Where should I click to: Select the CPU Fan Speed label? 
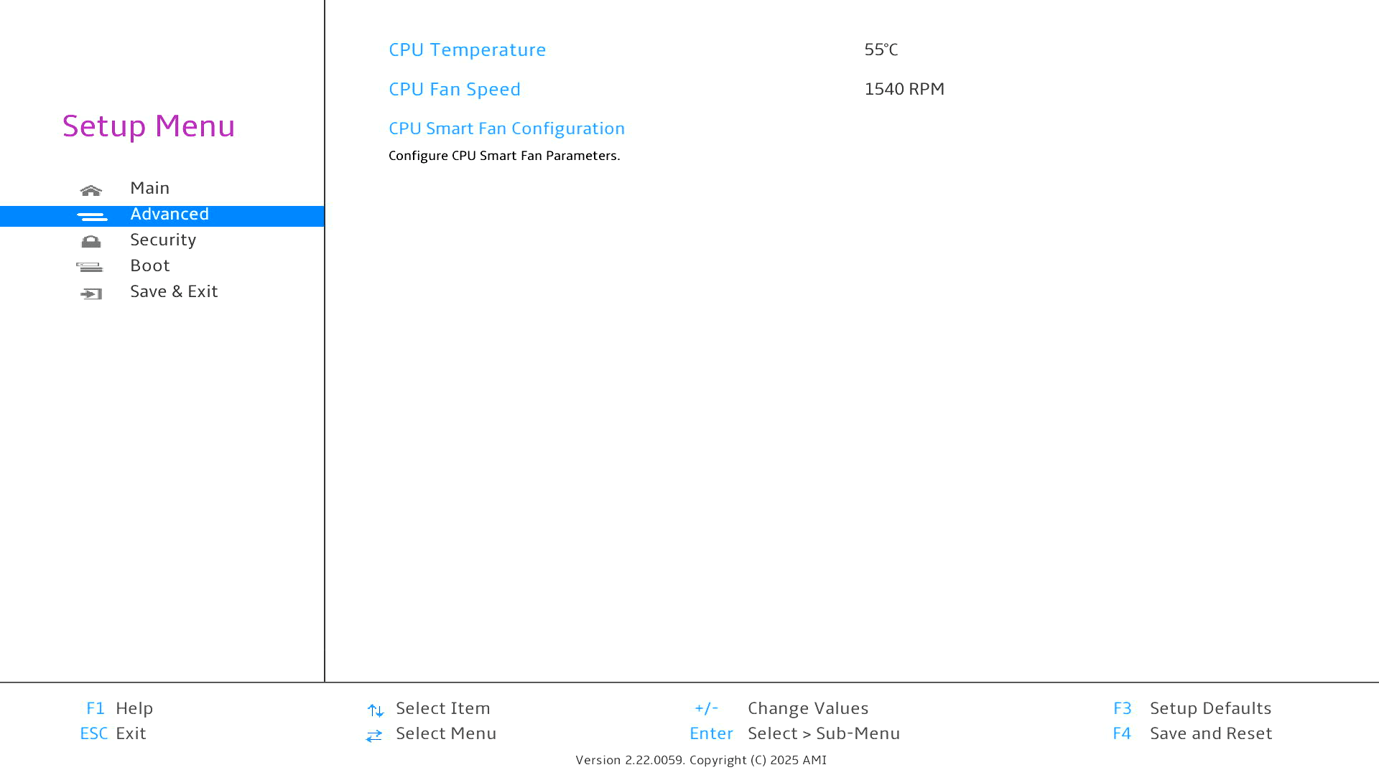[454, 89]
